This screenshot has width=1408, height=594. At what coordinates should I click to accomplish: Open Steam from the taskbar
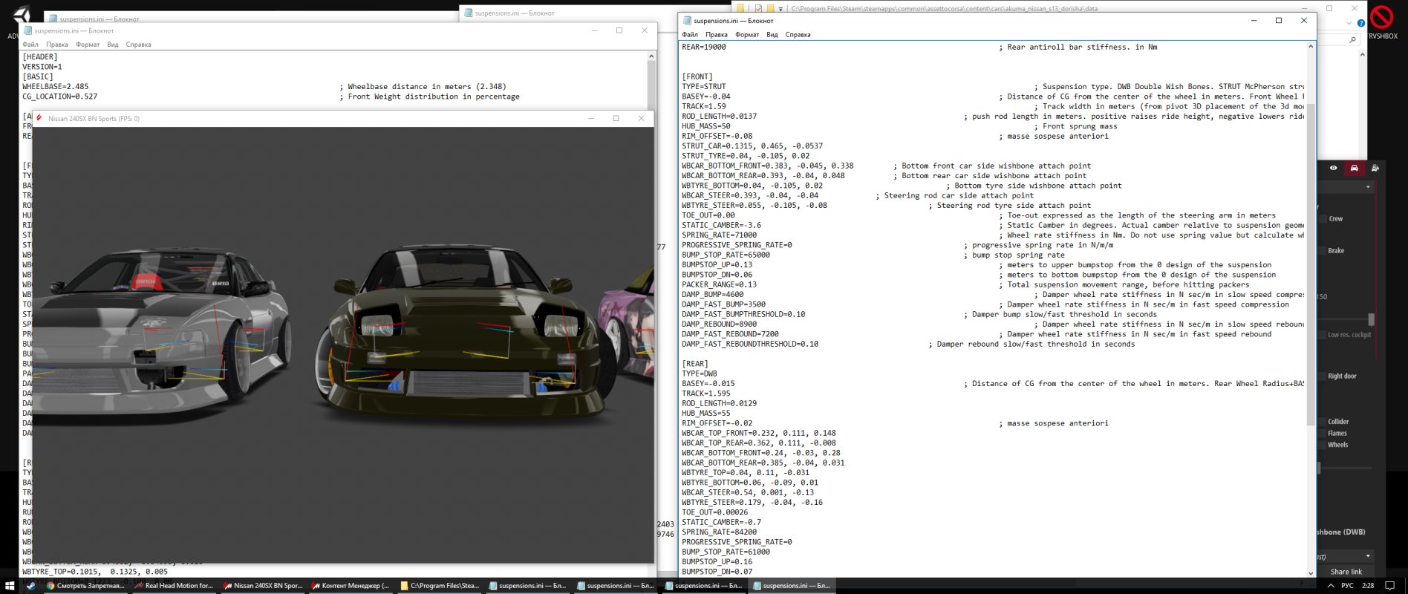pos(30,586)
